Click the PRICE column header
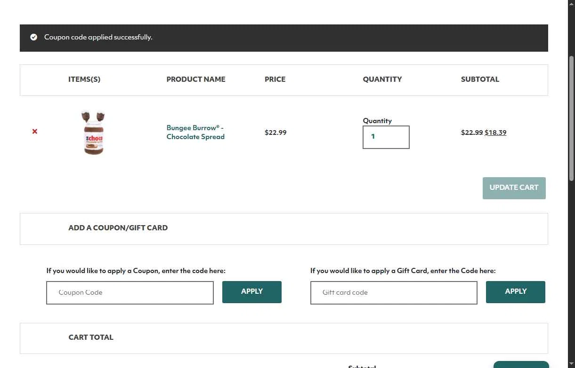 click(275, 79)
